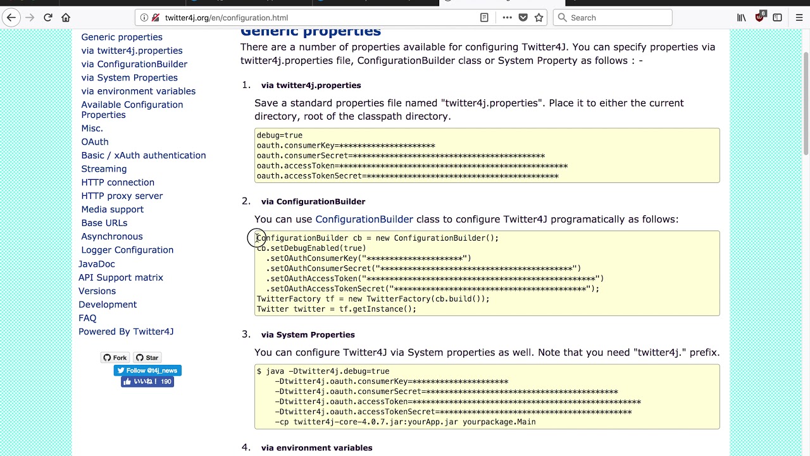Click the 'via System Properties' section heading
Viewport: 810px width, 456px height.
click(308, 335)
